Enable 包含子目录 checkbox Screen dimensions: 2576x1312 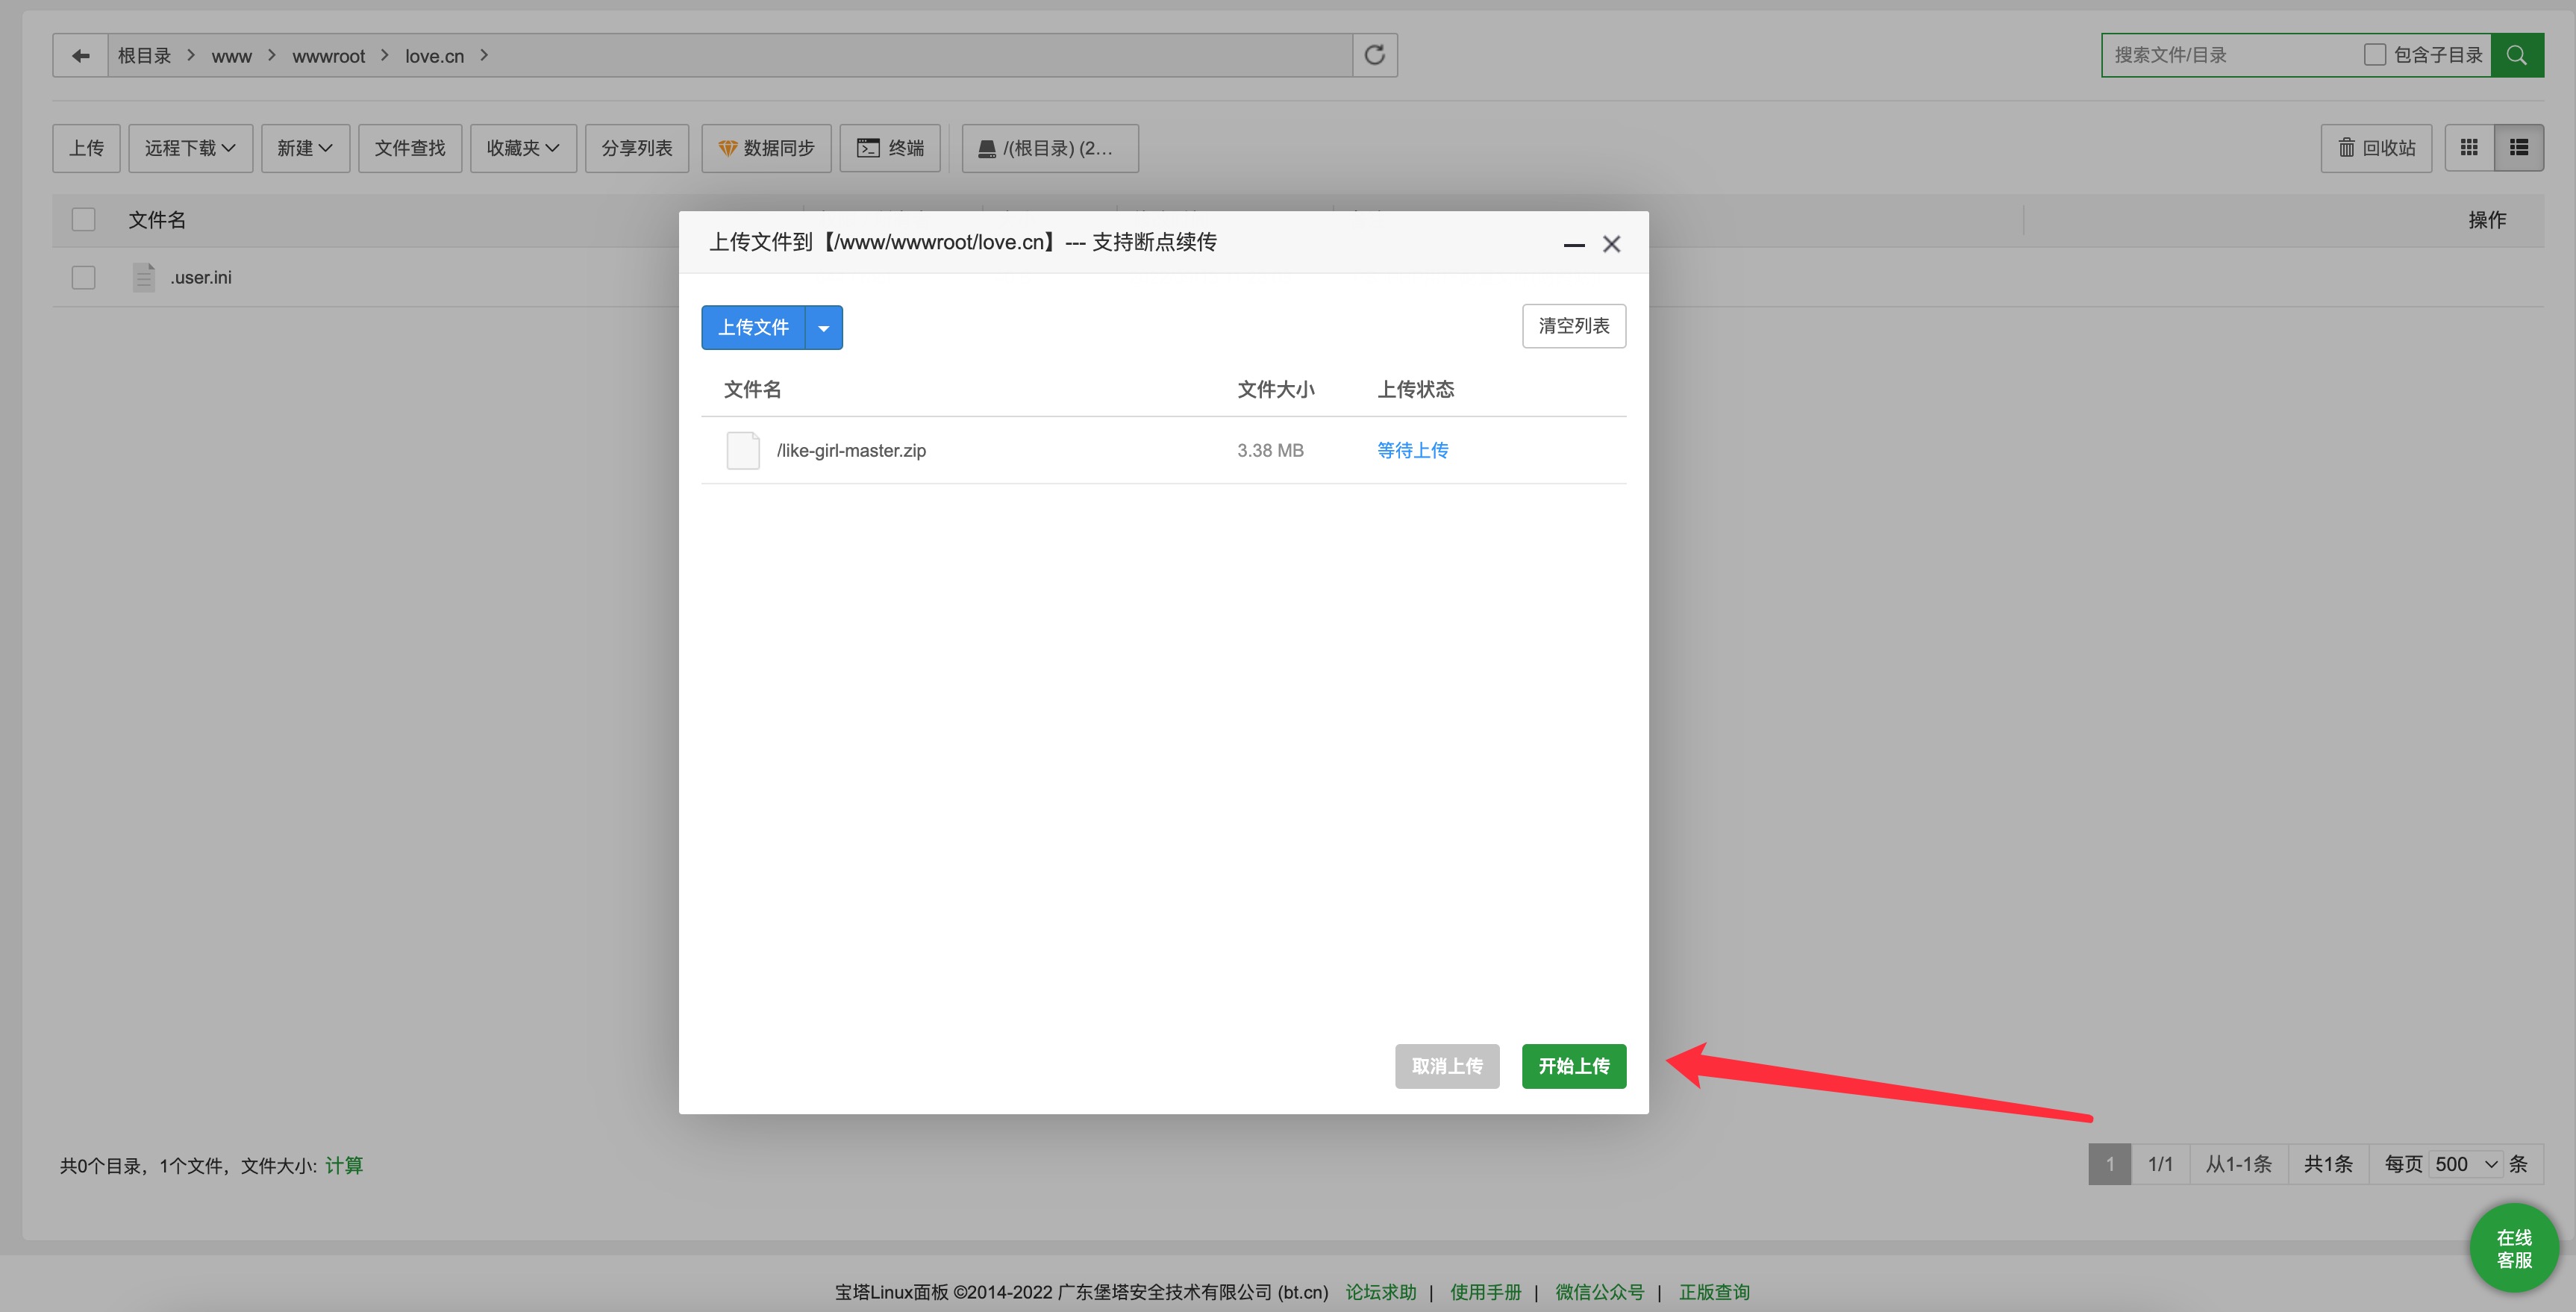click(2374, 55)
